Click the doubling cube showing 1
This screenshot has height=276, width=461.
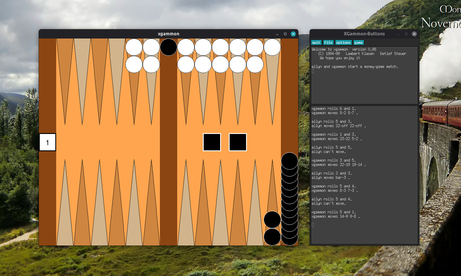click(x=48, y=142)
